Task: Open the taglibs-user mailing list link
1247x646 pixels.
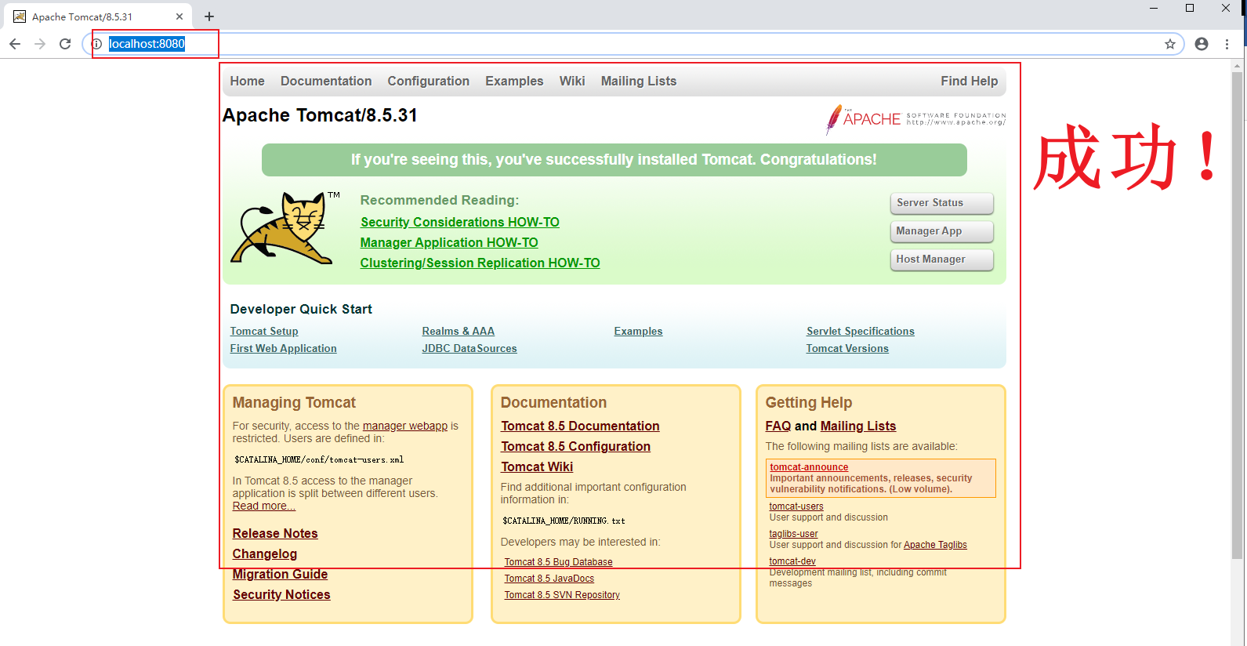Action: click(x=793, y=534)
